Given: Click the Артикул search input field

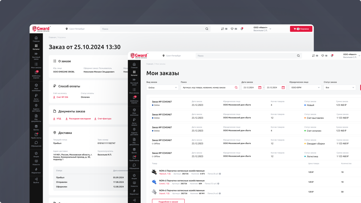Looking at the screenshot, I should pyautogui.click(x=207, y=87).
